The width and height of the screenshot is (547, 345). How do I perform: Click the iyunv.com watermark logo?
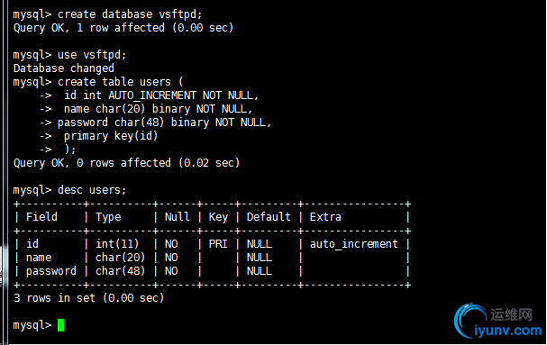point(497,322)
